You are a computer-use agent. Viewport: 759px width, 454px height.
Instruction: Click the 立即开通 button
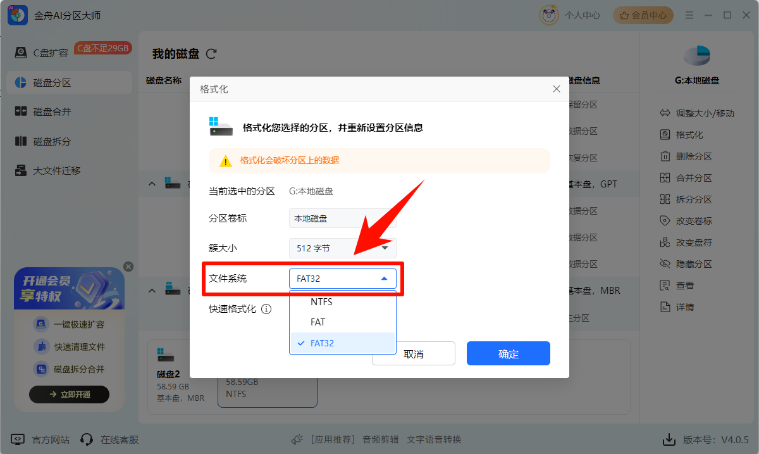tap(70, 394)
